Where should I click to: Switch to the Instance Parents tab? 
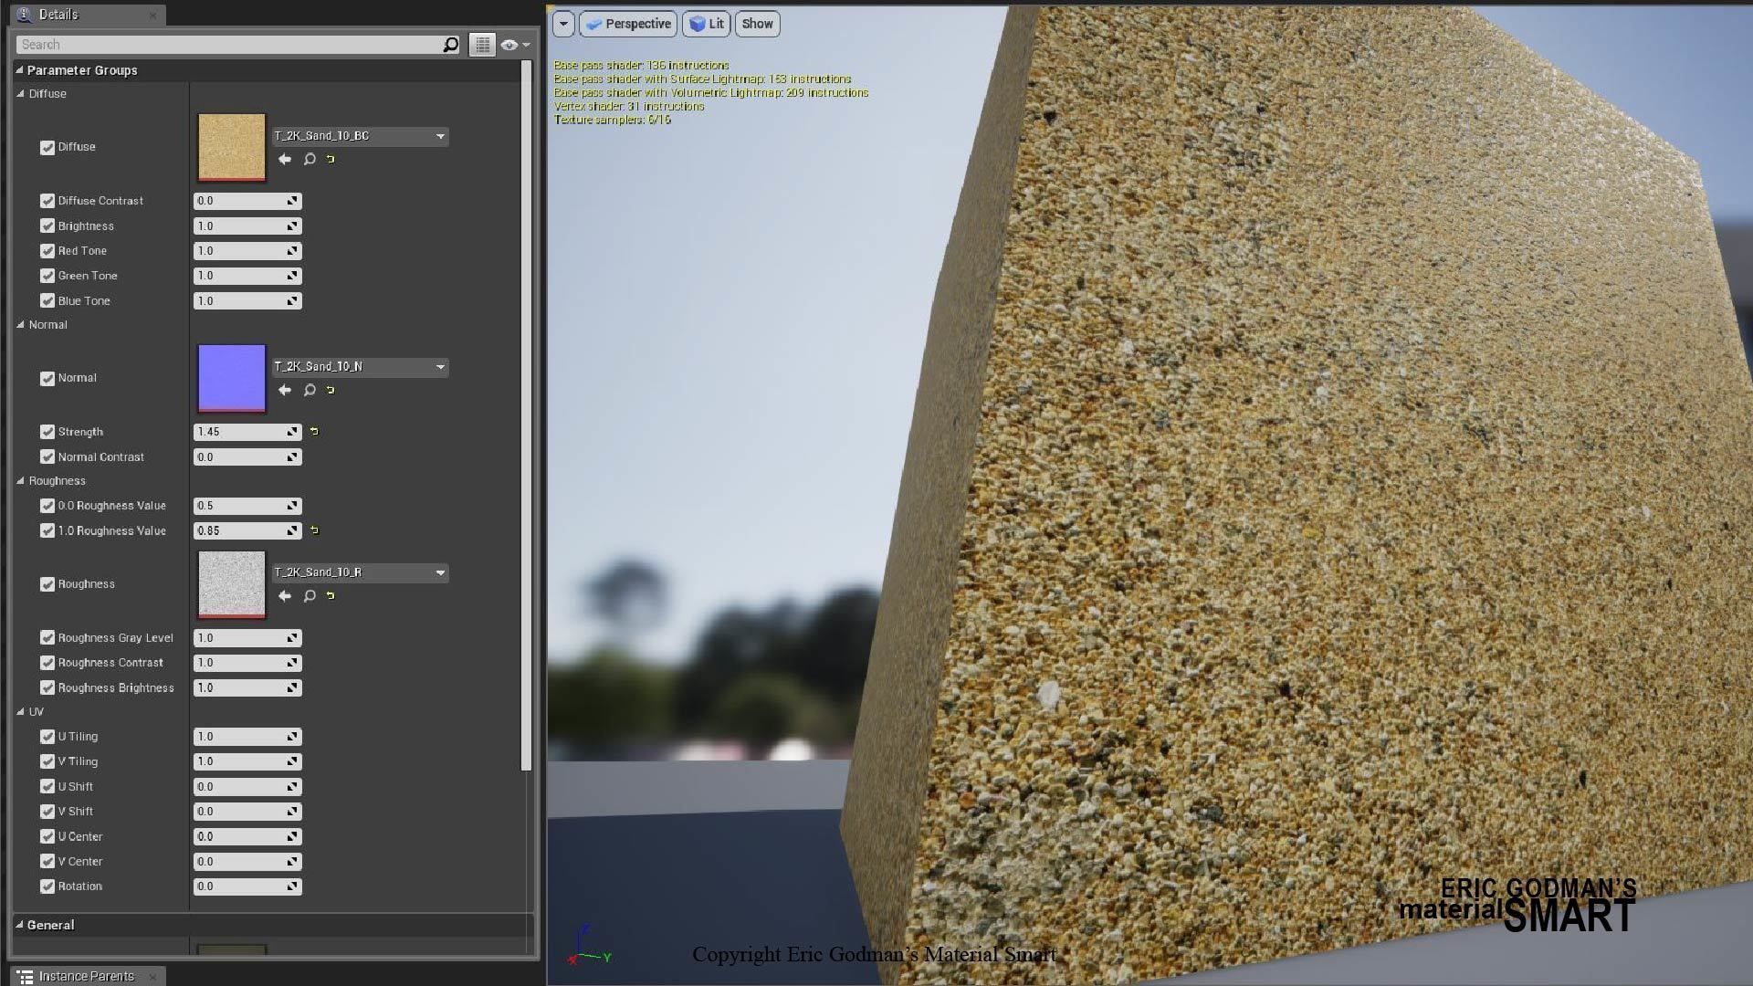click(87, 975)
